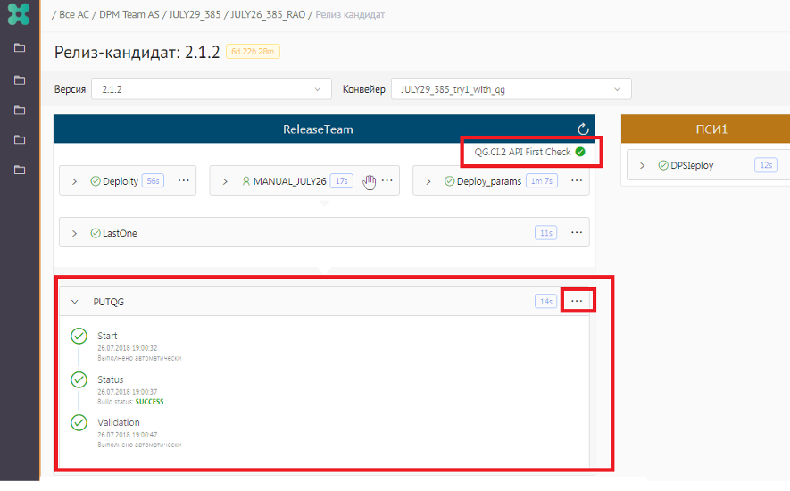Go to JULY26_385_RAO breadcrumb
The height and width of the screenshot is (491, 790).
[267, 15]
